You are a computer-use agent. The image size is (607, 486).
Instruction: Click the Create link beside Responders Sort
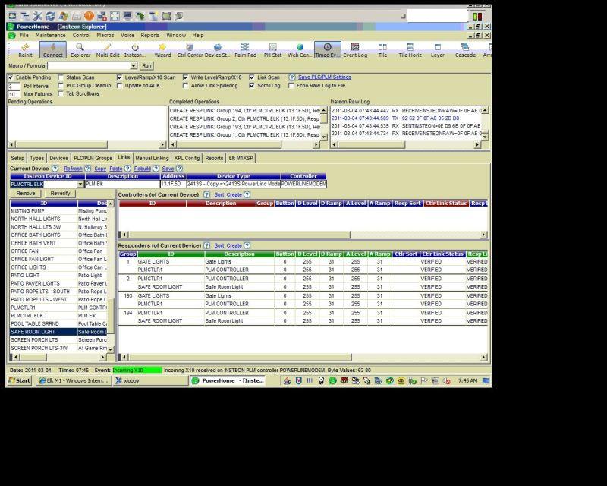(x=234, y=246)
